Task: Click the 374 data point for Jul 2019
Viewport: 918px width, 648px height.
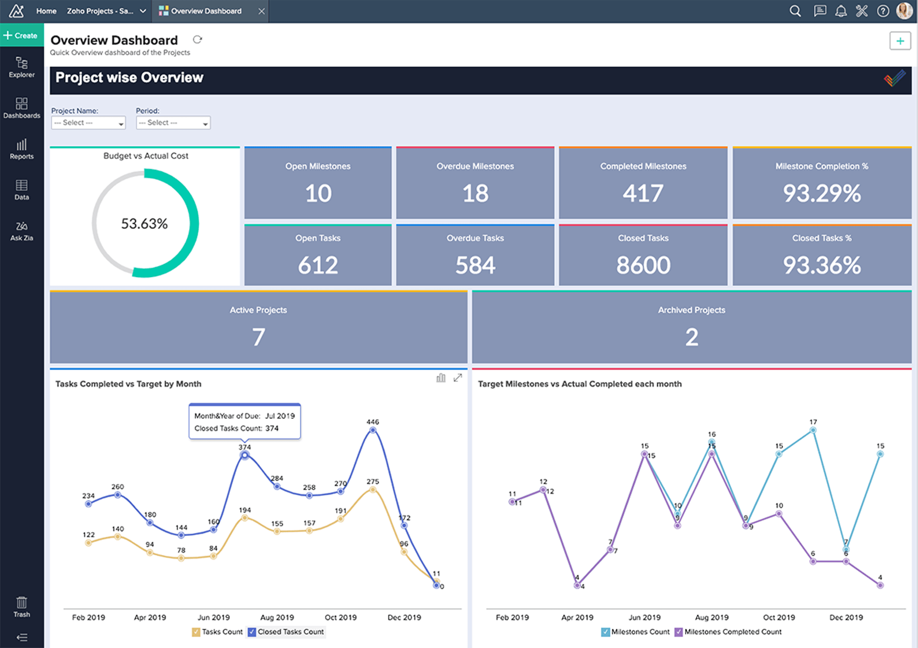Action: (x=245, y=455)
